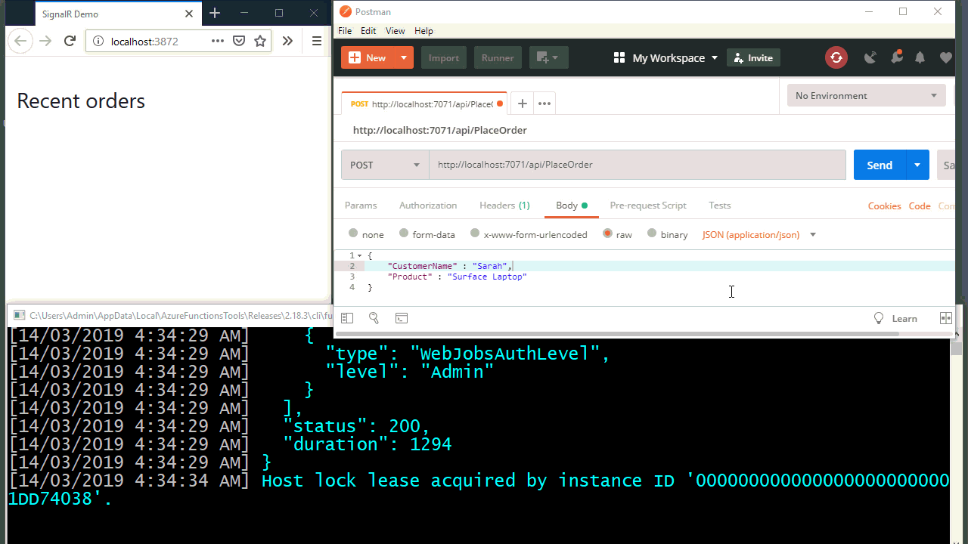
Task: Click the Postman sync icon
Action: 836,57
